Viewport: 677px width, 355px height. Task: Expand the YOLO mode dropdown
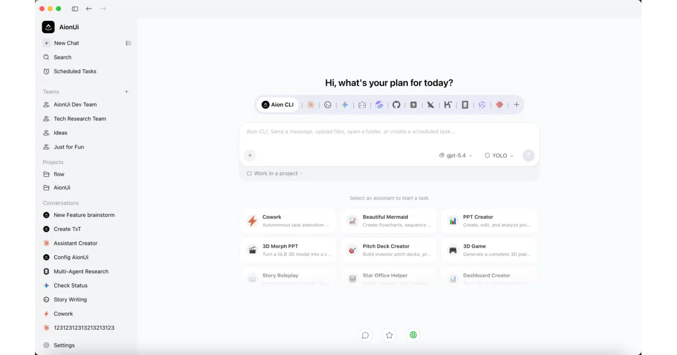tap(499, 156)
